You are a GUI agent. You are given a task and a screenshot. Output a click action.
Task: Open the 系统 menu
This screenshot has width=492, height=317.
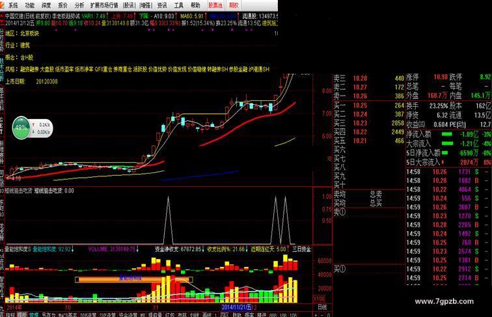pos(13,5)
